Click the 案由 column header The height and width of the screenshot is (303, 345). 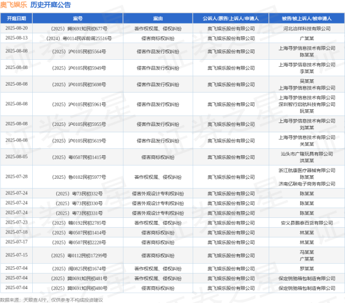point(158,18)
